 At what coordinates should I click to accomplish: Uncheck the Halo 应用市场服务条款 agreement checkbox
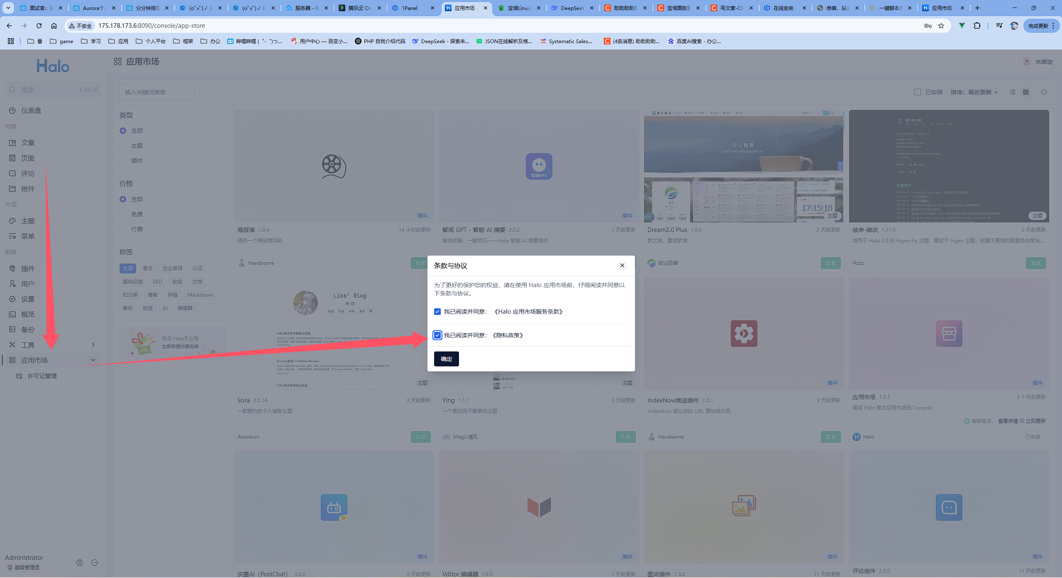(x=437, y=312)
